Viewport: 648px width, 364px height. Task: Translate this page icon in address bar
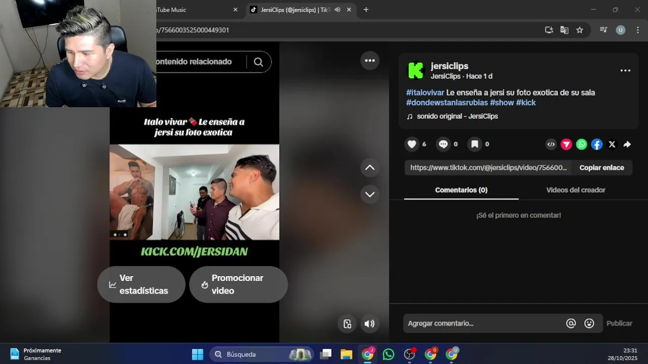pyautogui.click(x=564, y=30)
